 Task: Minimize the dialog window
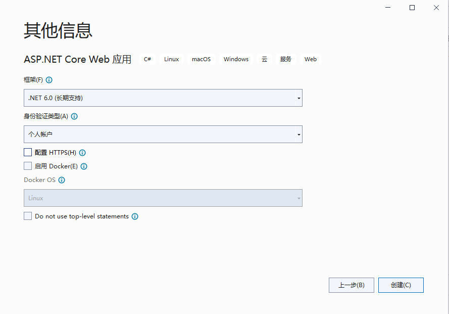point(388,8)
